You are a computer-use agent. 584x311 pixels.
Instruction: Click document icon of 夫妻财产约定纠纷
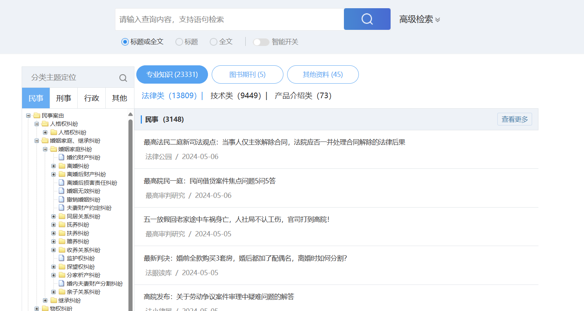[x=62, y=208]
